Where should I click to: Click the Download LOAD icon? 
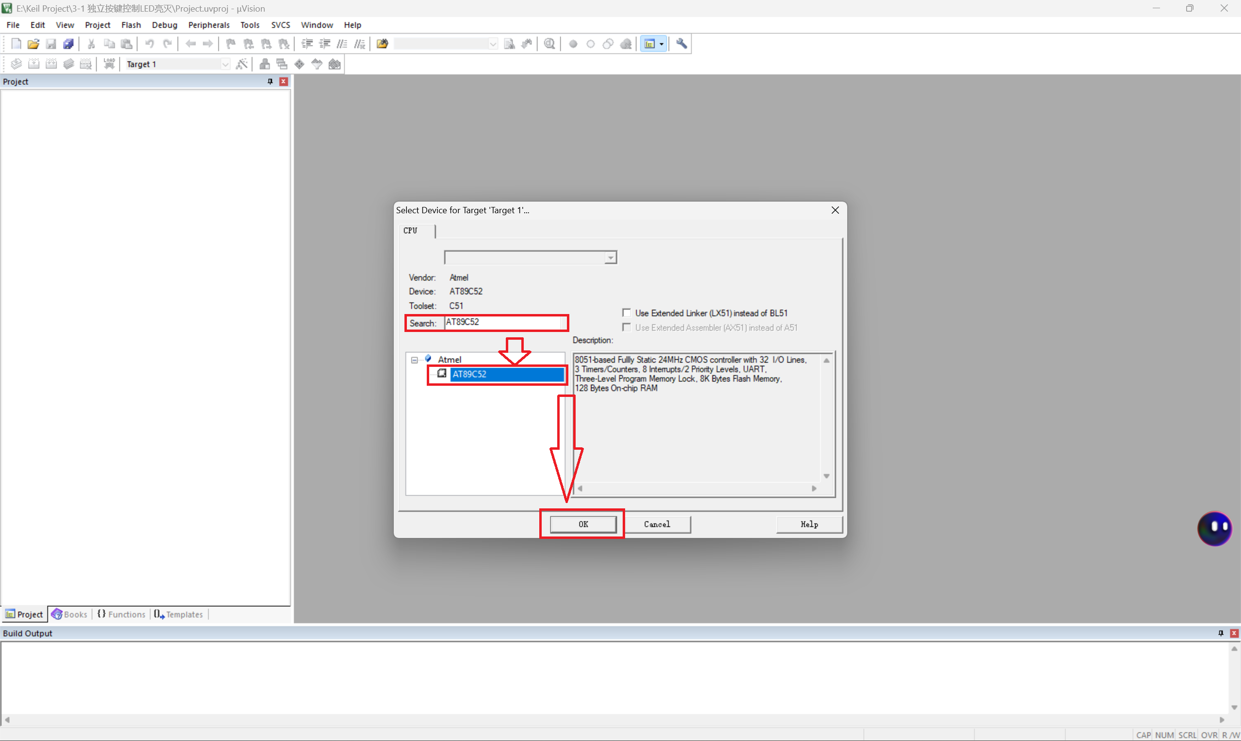tap(109, 64)
